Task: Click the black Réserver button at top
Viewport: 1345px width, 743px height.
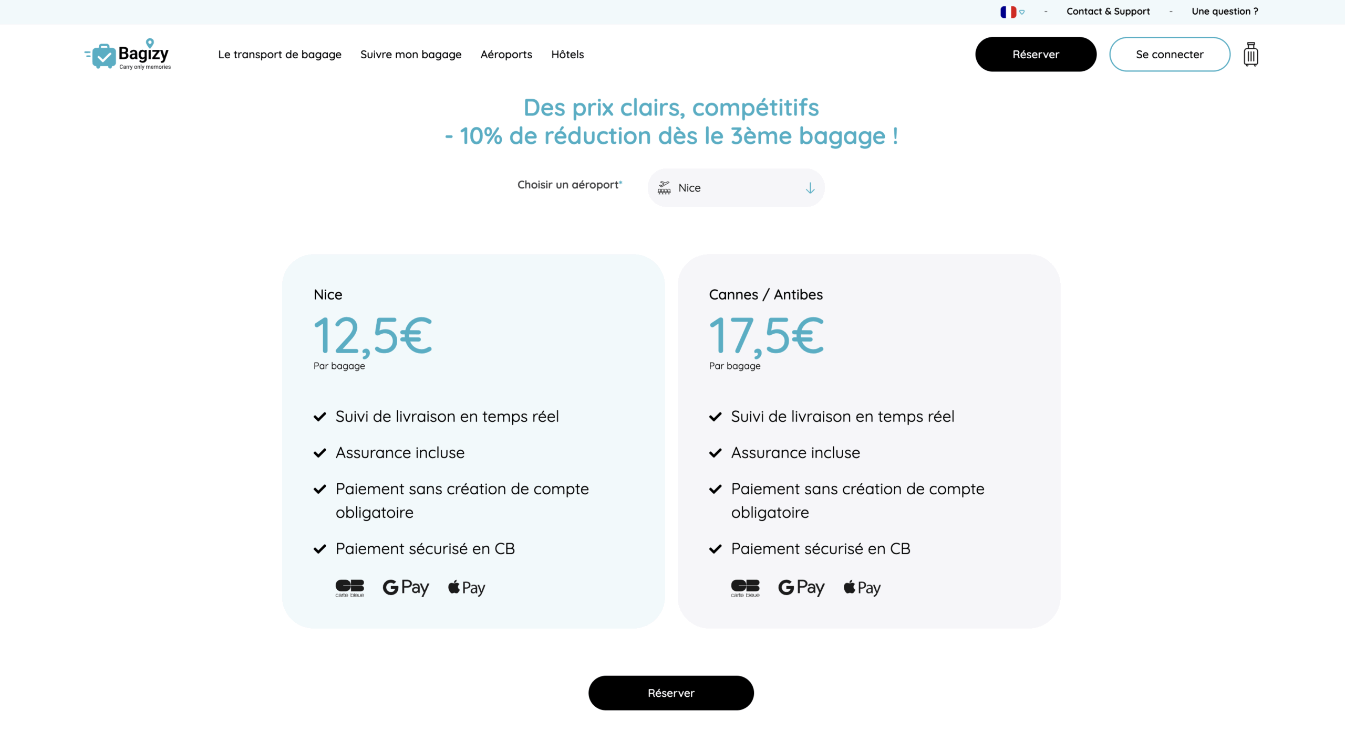Action: (x=1036, y=54)
